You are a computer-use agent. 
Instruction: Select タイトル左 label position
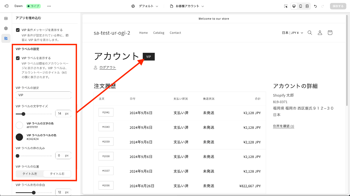pos(30,174)
